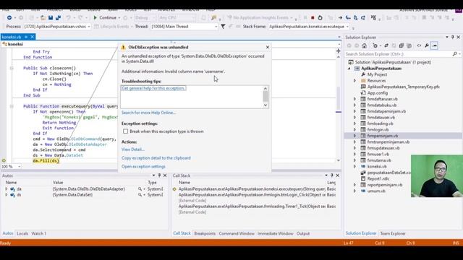This screenshot has height=260, width=463.
Task: Expand the da variable in Autos
Action: click(x=7, y=189)
